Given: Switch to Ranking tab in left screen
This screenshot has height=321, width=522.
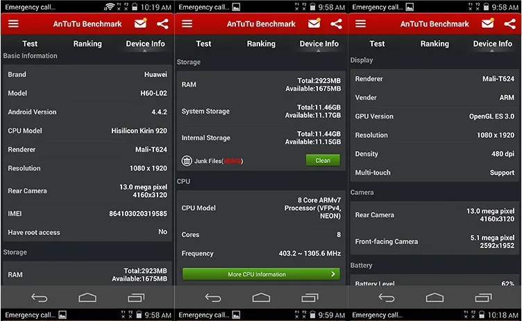Looking at the screenshot, I should point(87,44).
